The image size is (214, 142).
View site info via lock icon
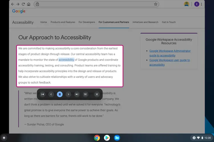click(37, 4)
